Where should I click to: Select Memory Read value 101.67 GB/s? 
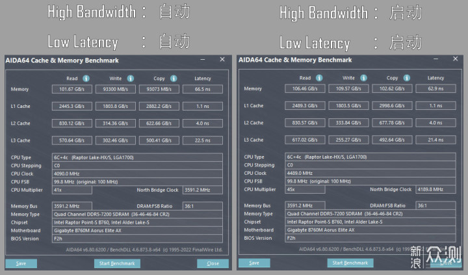pyautogui.click(x=72, y=89)
